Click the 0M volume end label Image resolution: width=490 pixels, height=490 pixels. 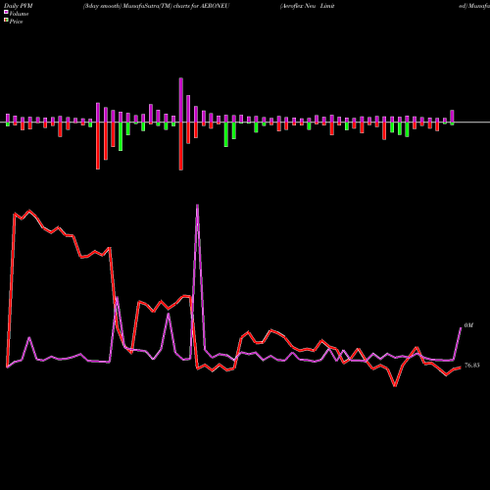click(468, 325)
